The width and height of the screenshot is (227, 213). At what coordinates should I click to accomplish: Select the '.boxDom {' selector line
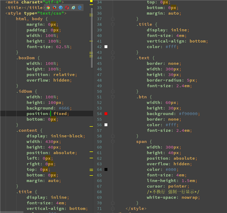(28, 58)
